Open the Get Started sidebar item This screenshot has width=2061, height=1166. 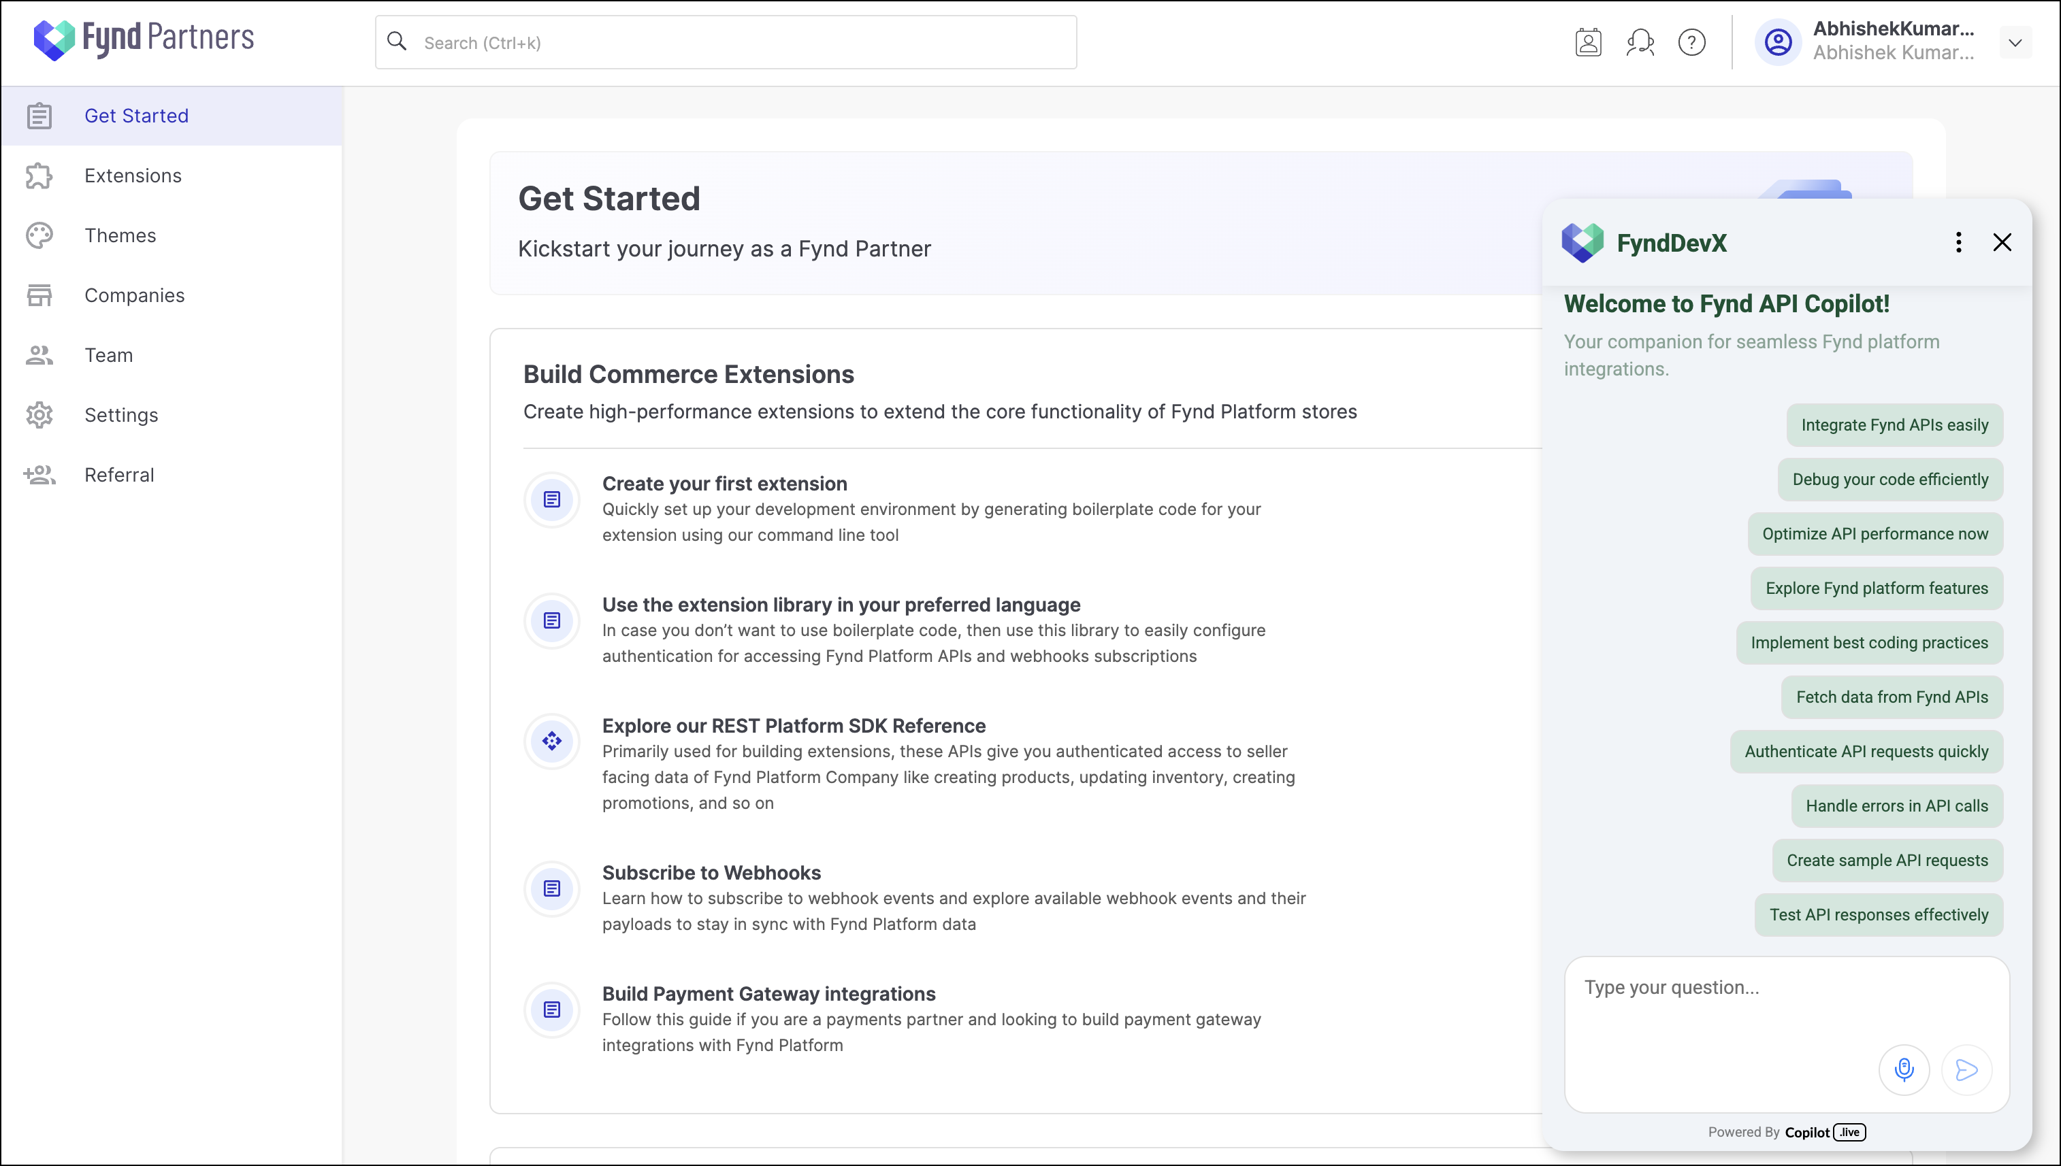coord(172,116)
